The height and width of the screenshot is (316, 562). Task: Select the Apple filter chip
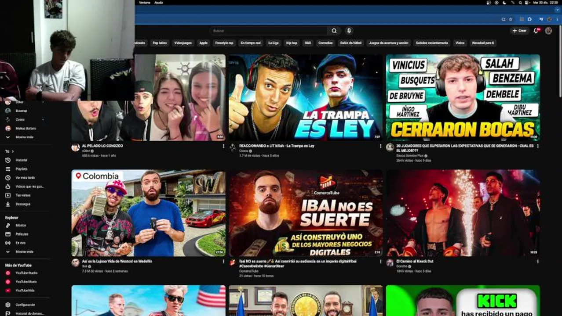pyautogui.click(x=203, y=43)
